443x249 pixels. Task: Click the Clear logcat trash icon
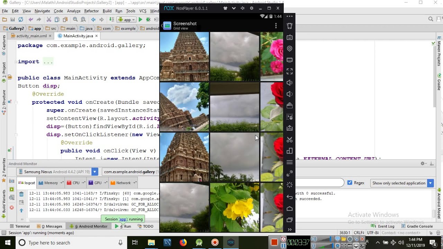click(21, 194)
